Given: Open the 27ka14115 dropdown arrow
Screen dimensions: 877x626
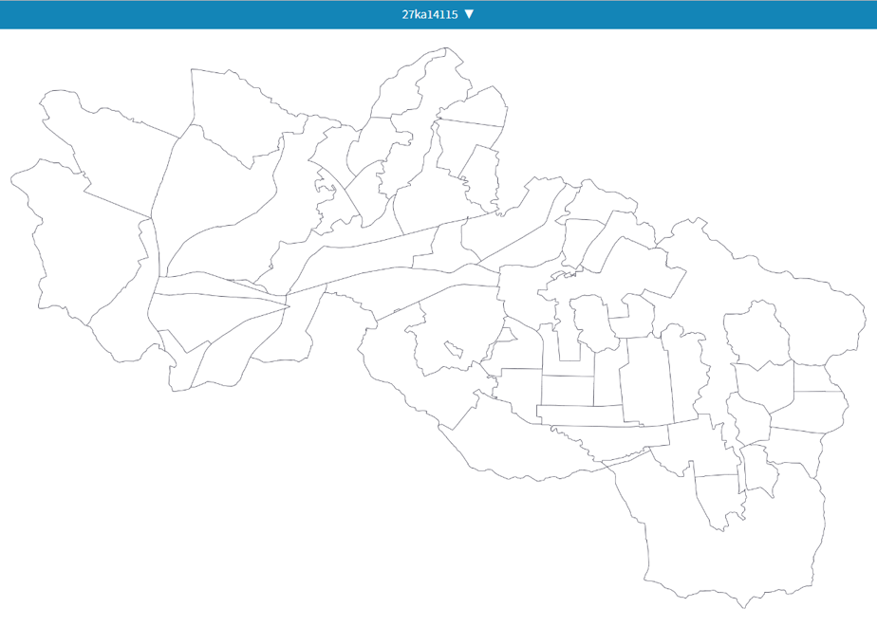Looking at the screenshot, I should (x=469, y=14).
